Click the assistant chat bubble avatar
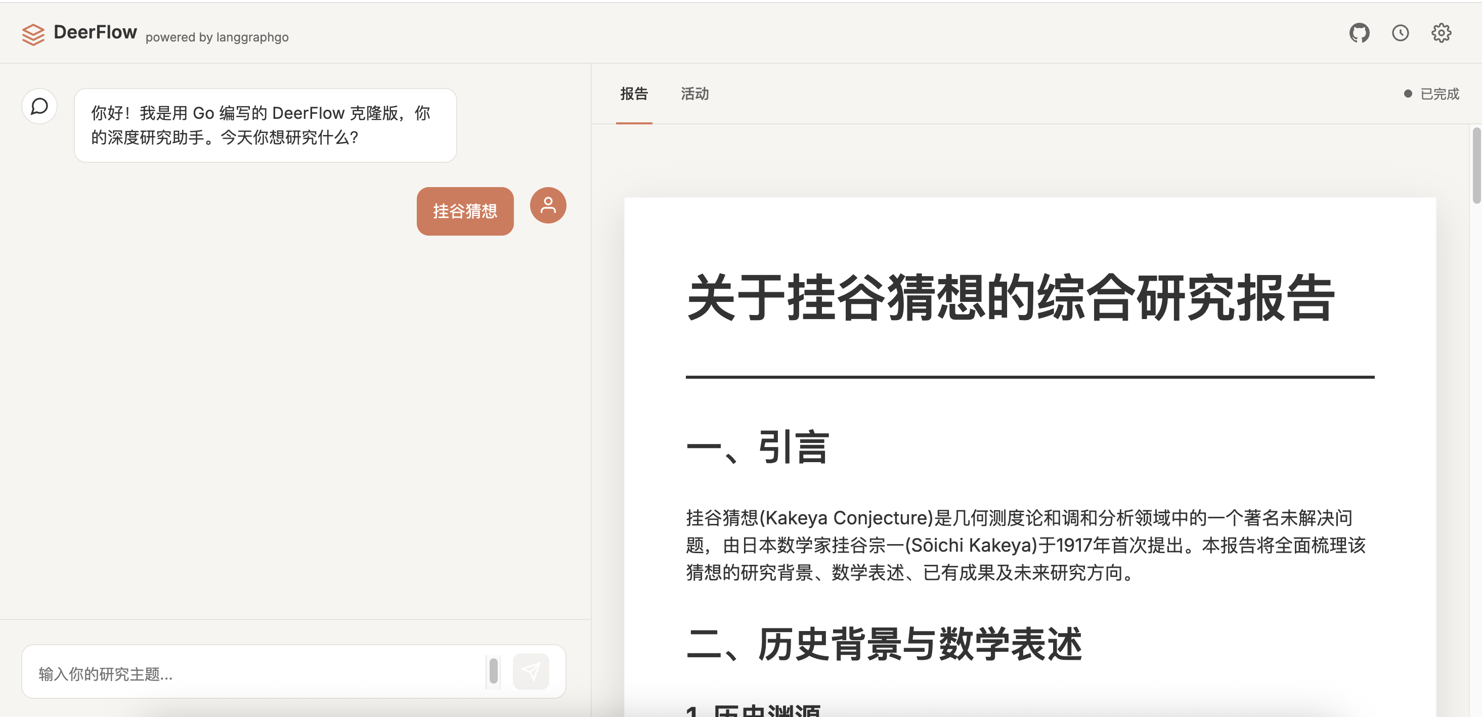The width and height of the screenshot is (1482, 717). (39, 106)
